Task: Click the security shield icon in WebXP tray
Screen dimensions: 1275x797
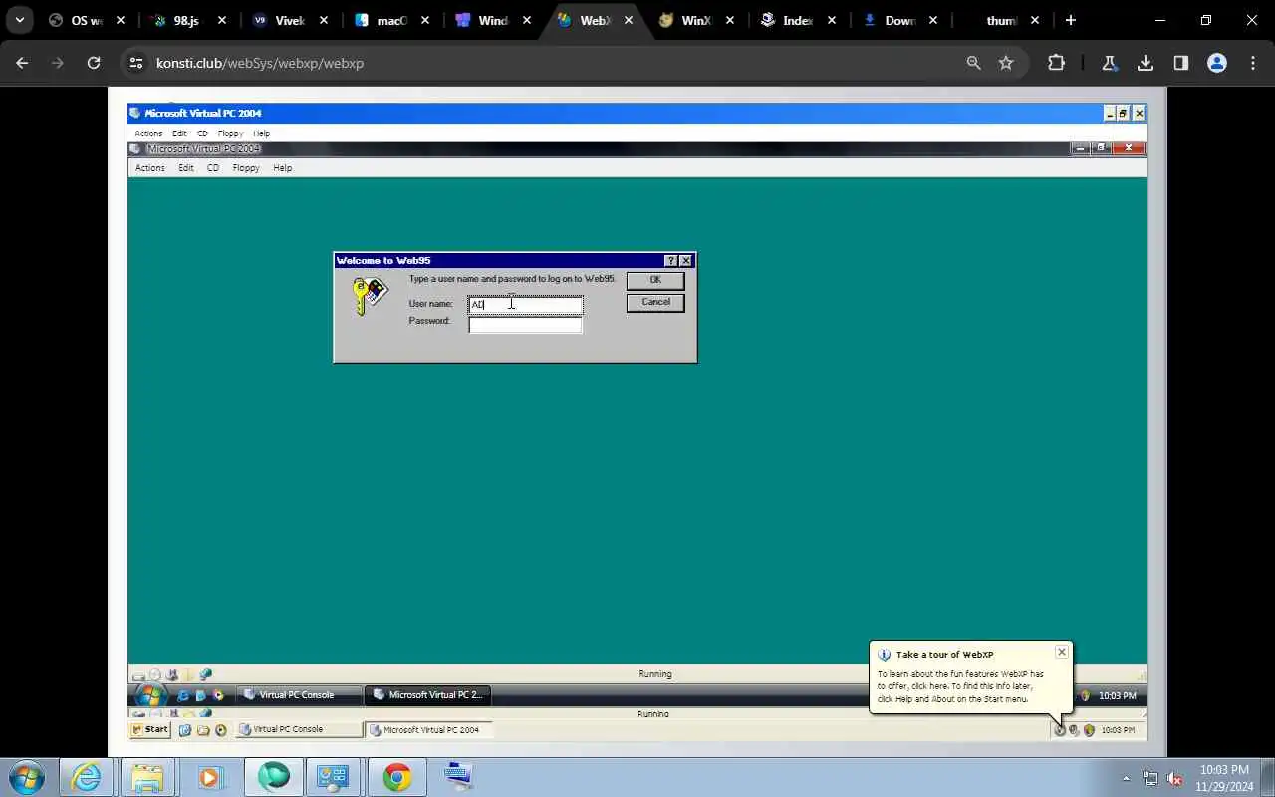Action: (1089, 730)
